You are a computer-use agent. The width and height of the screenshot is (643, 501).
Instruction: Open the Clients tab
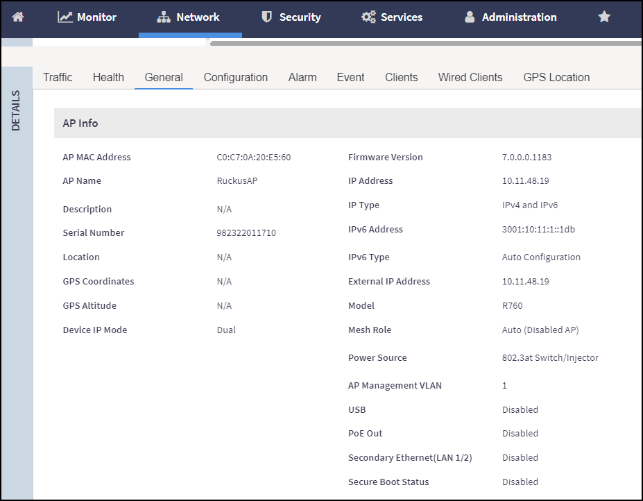click(x=401, y=77)
